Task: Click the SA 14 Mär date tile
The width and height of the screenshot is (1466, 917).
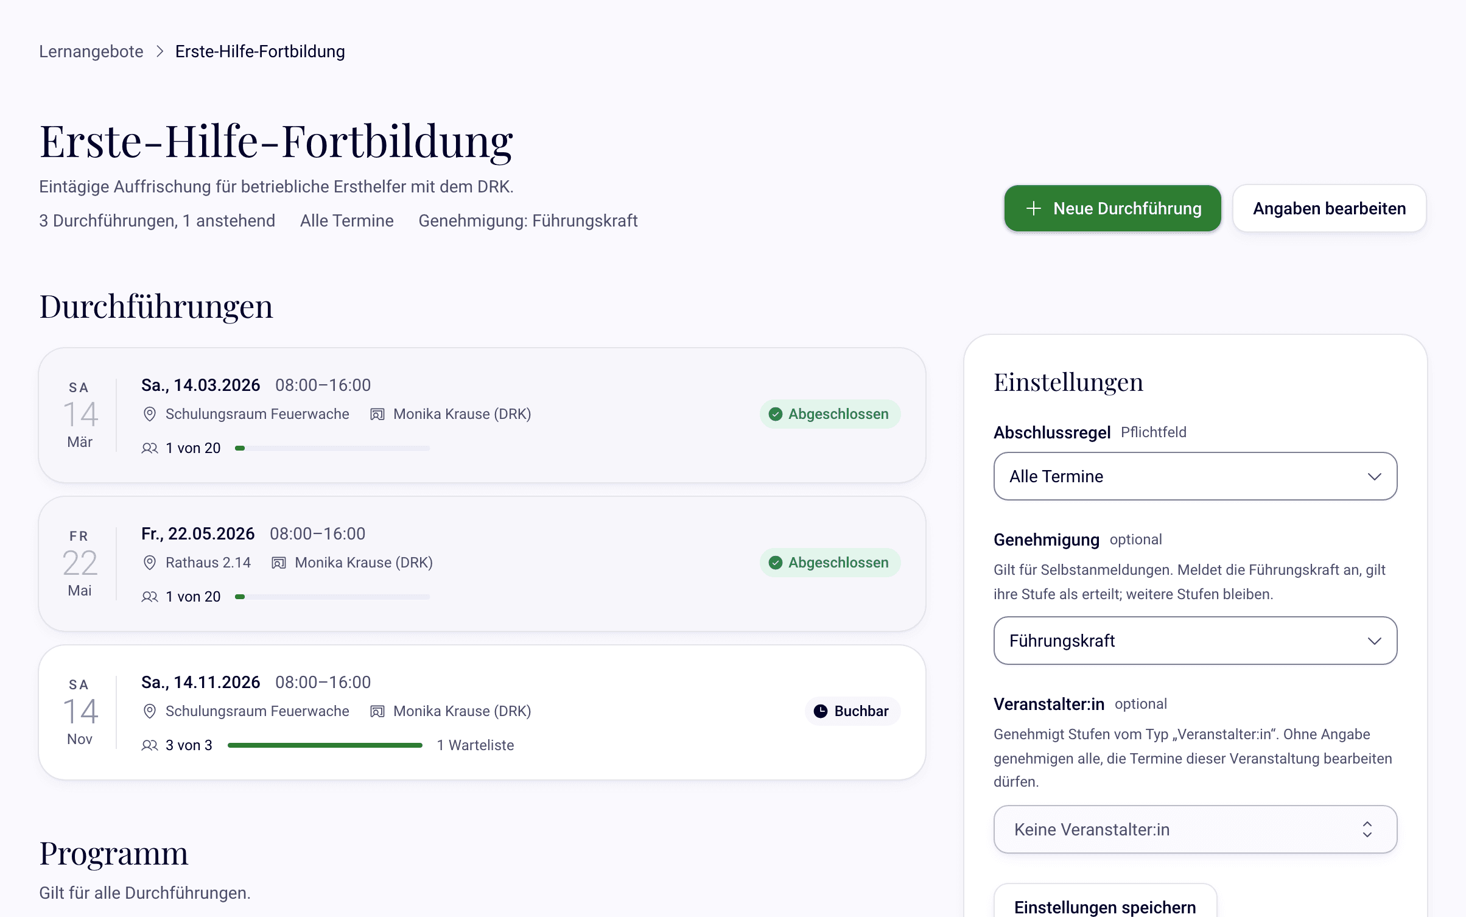Action: tap(80, 415)
